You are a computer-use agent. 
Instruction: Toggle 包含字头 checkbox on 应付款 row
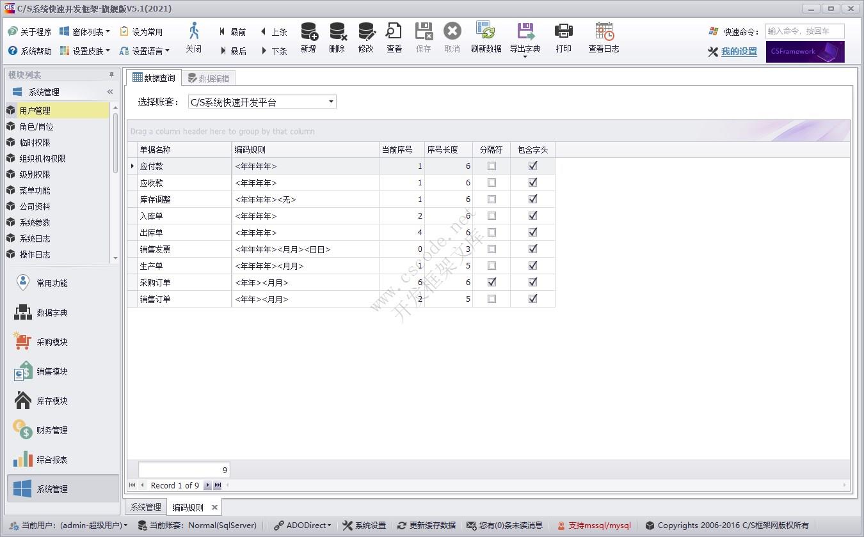pyautogui.click(x=532, y=166)
